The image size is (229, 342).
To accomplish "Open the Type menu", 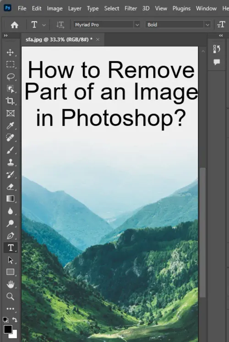I will tap(93, 9).
